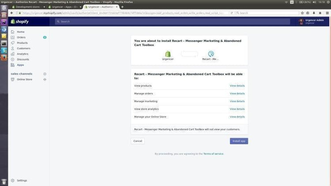Open the battery indicator showing 82%
The height and width of the screenshot is (186, 331).
click(305, 2)
